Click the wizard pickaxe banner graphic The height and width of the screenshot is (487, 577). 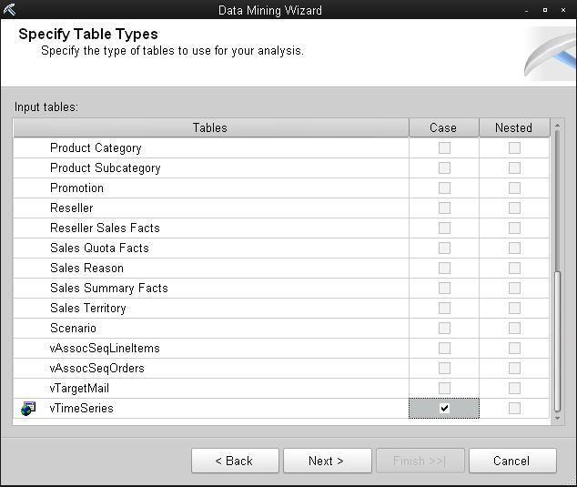click(x=550, y=54)
